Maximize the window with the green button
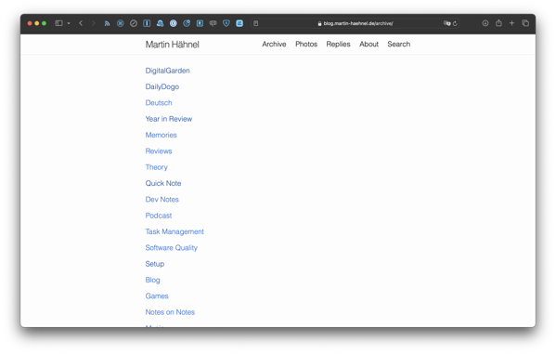The width and height of the screenshot is (556, 354). click(x=44, y=23)
